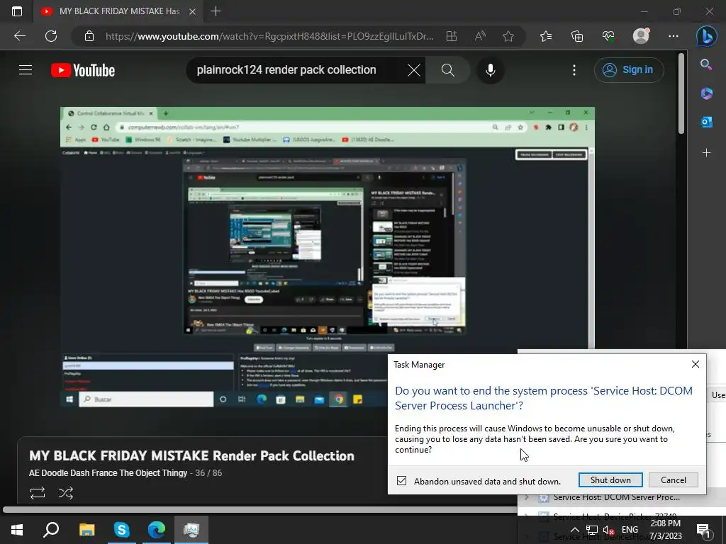Viewport: 726px width, 544px height.
Task: Clear the YouTube search box text
Action: tap(413, 70)
